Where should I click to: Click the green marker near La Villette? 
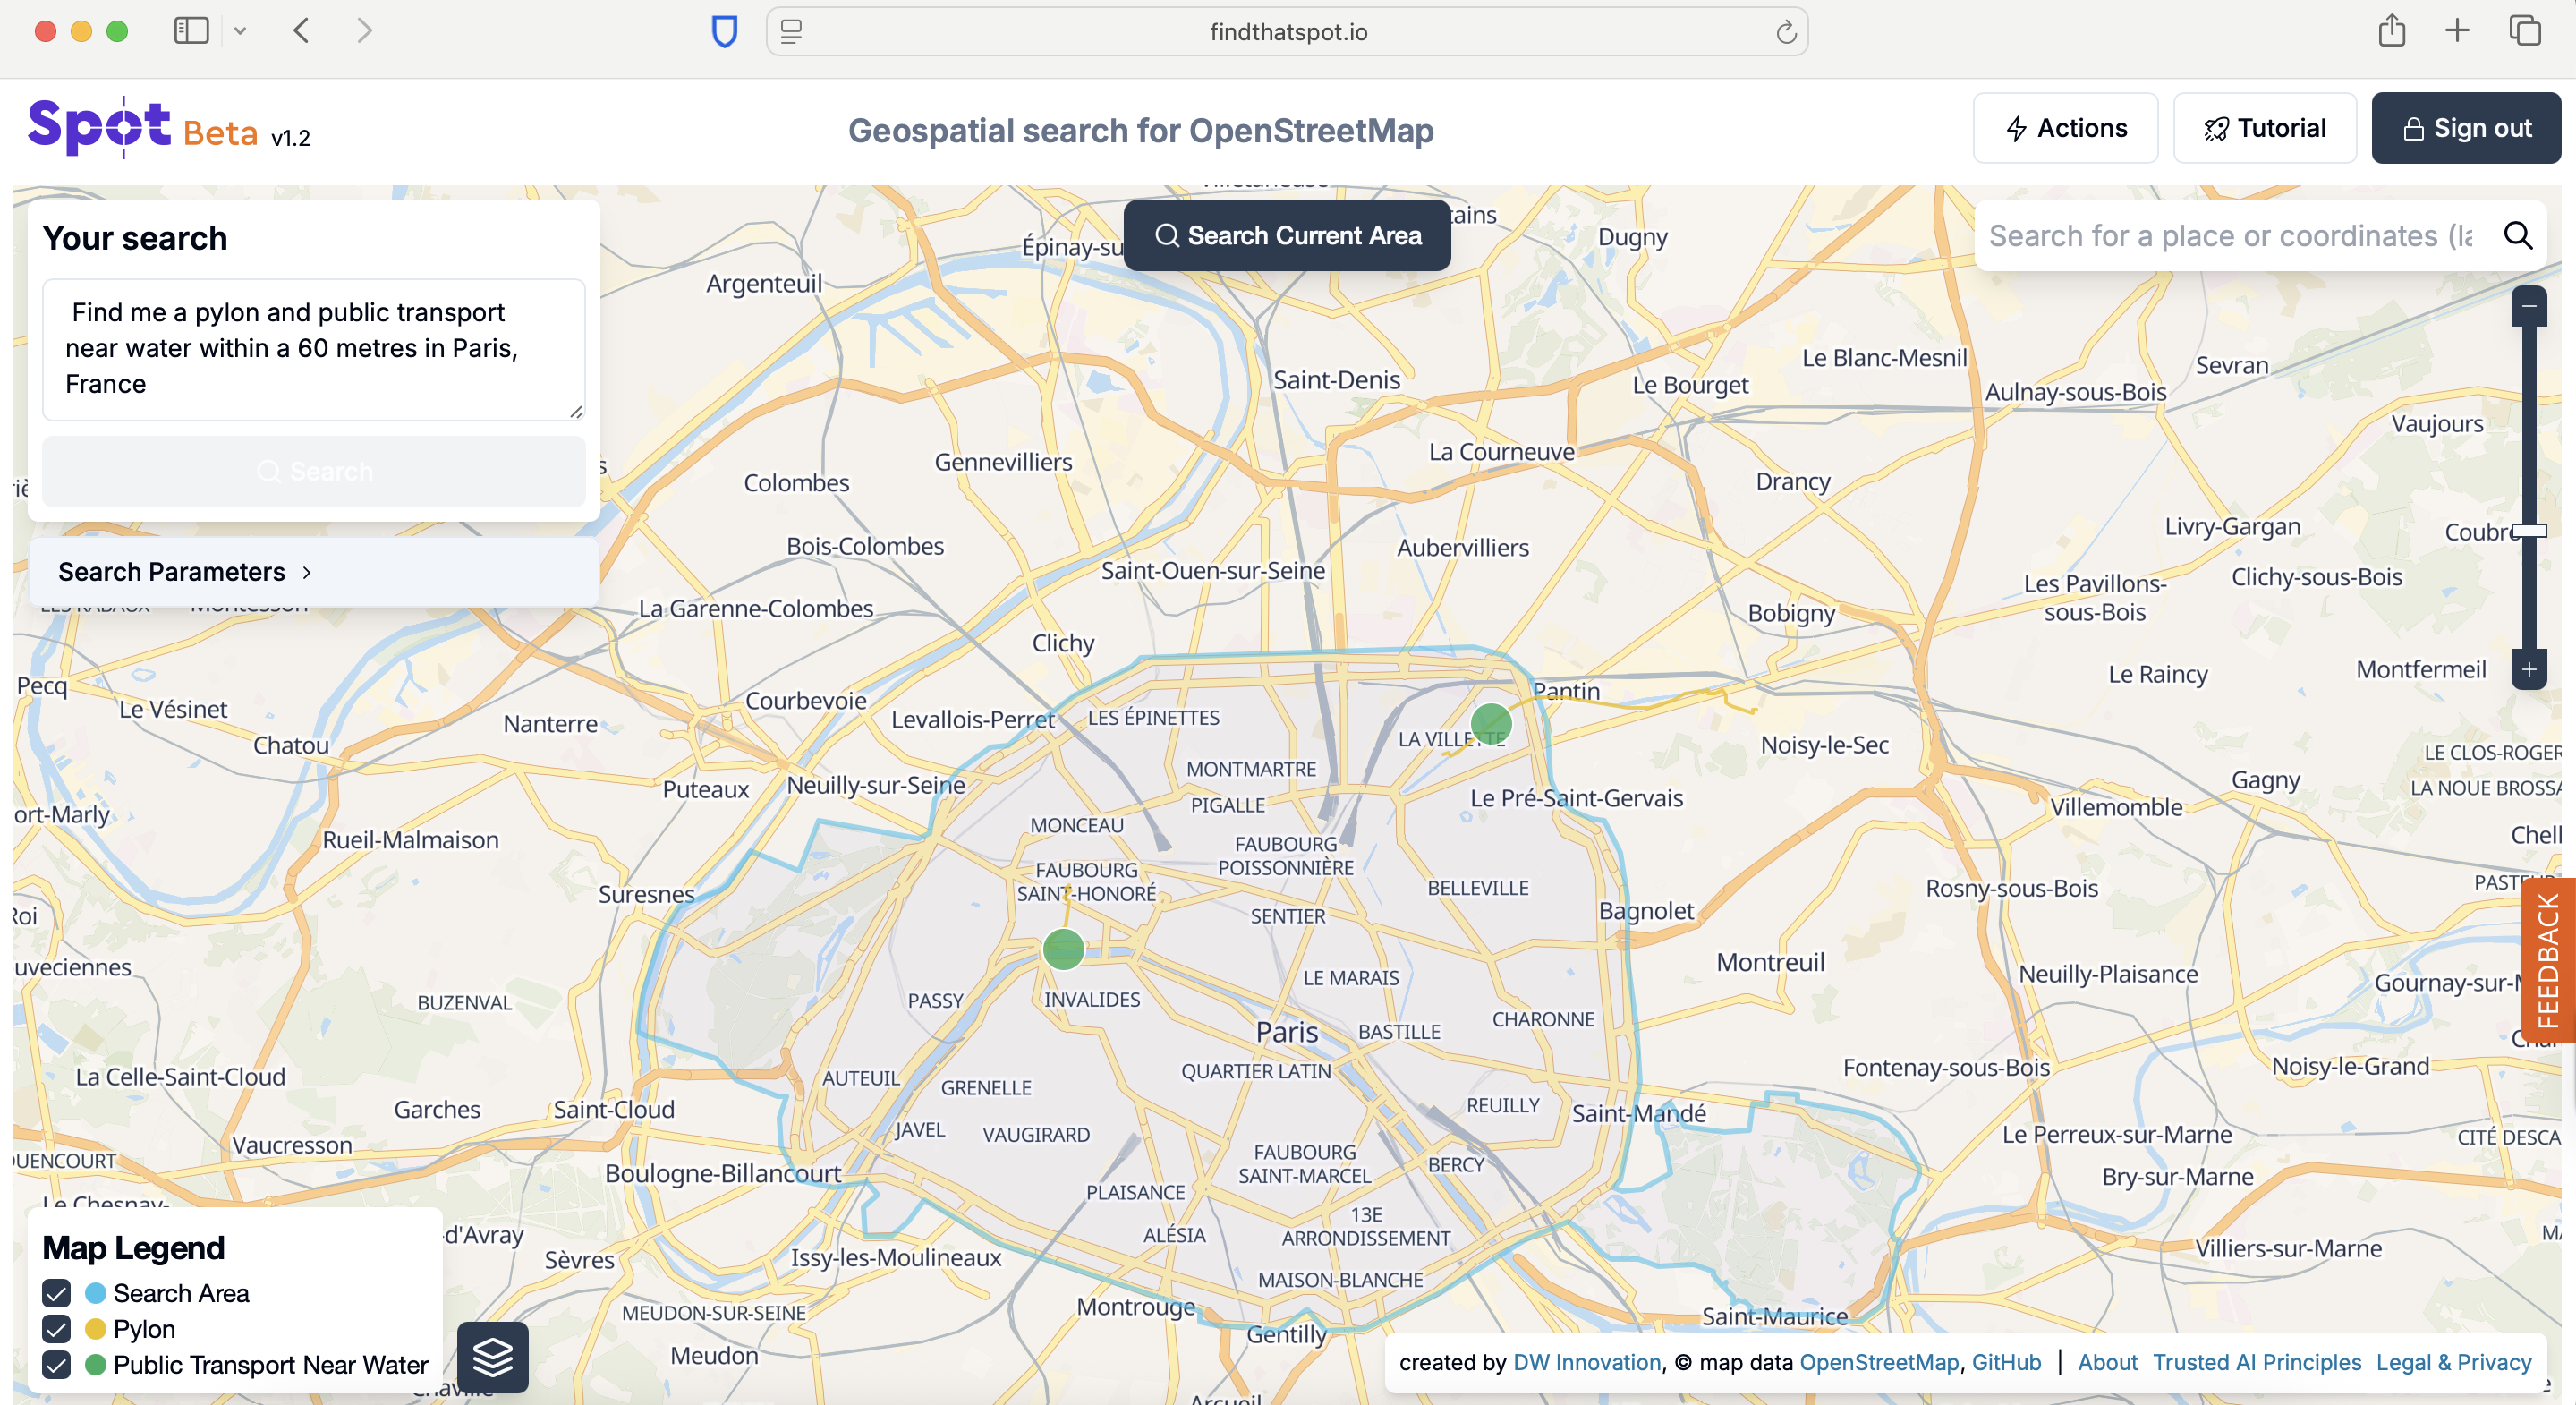tap(1490, 723)
